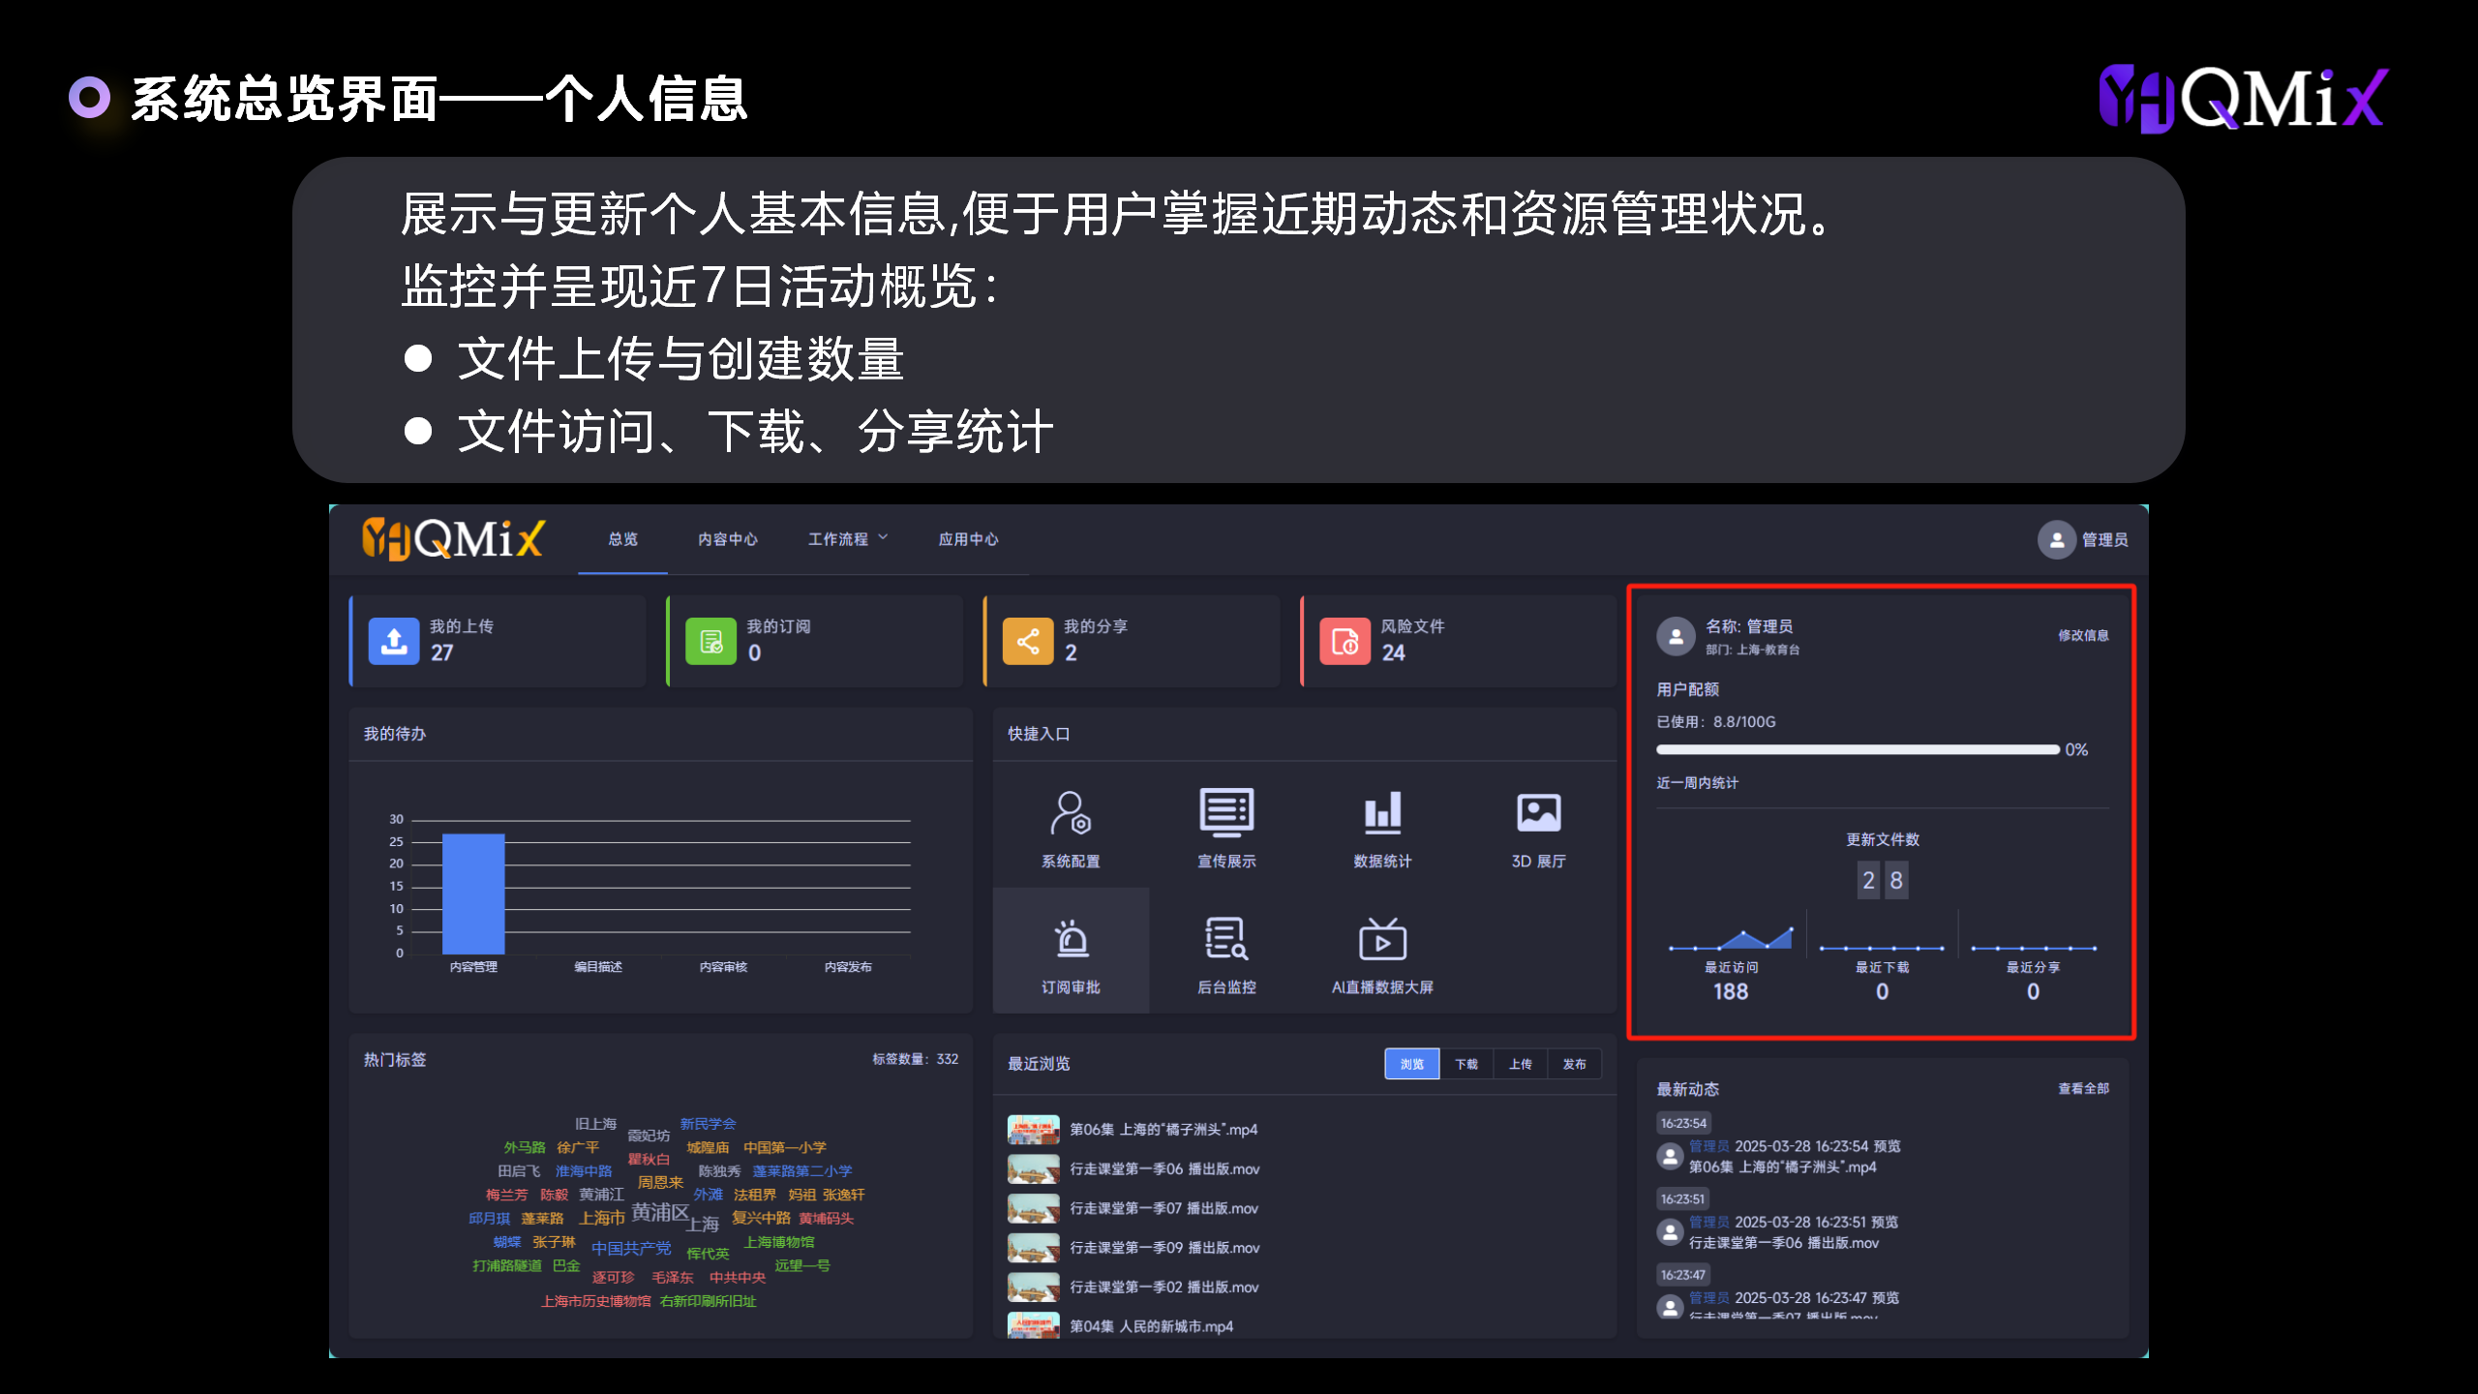Image resolution: width=2478 pixels, height=1394 pixels.
Task: Switch recent list to 上传 tab
Action: (x=1520, y=1064)
